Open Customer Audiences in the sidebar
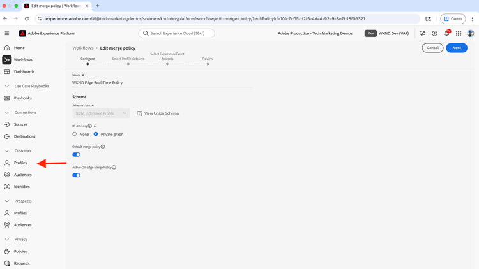 click(x=22, y=175)
